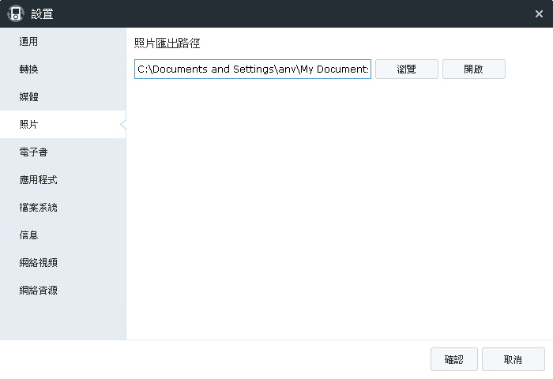Click the 開啟 button to open folder
Screen dimensions: 553x379
[x=473, y=69]
